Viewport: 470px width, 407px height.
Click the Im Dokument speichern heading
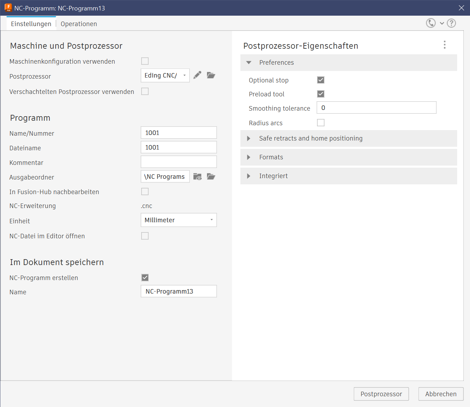[57, 262]
